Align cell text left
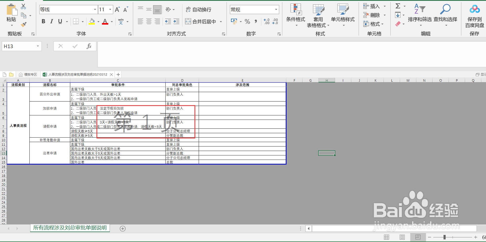486x242 pixels. coord(141,21)
